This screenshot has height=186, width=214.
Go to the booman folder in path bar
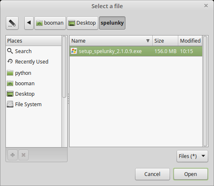pos(50,23)
